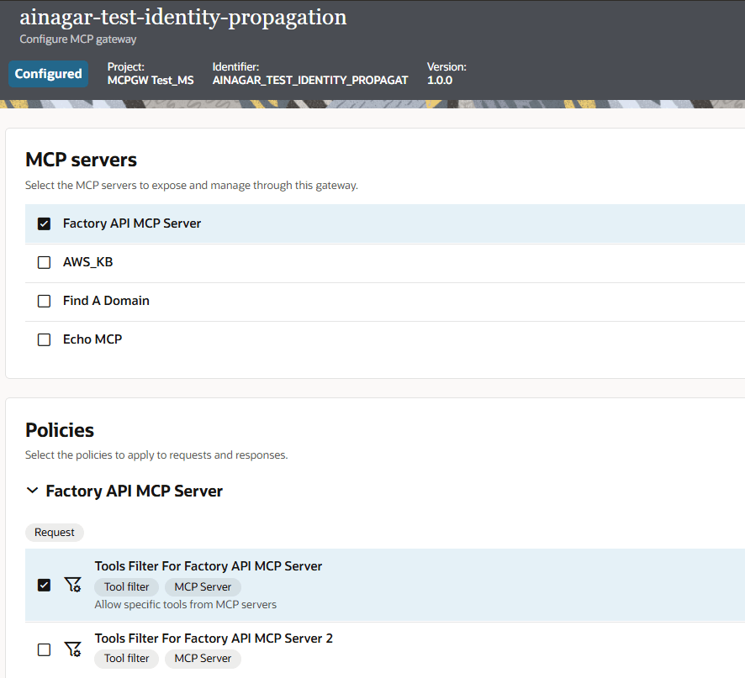Viewport: 745px width, 678px height.
Task: Click the Factory API MCP Server row label
Action: 132,223
